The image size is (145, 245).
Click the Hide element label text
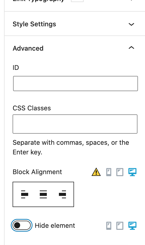tap(55, 226)
